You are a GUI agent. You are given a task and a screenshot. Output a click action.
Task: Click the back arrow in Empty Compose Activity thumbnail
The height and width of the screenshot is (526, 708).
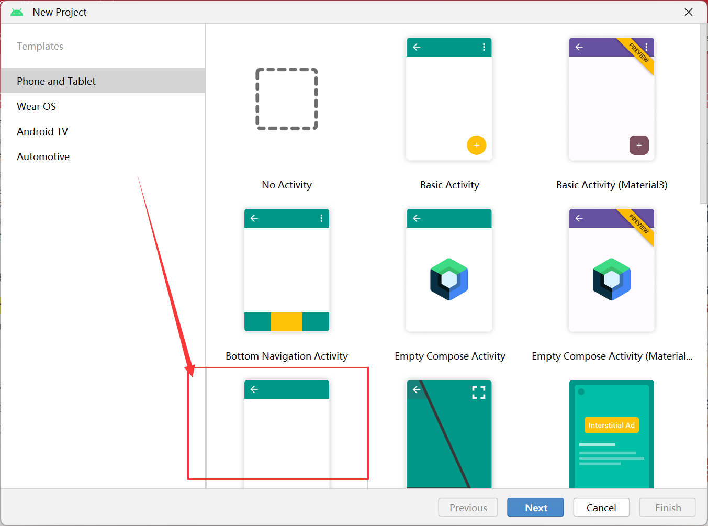click(x=417, y=218)
